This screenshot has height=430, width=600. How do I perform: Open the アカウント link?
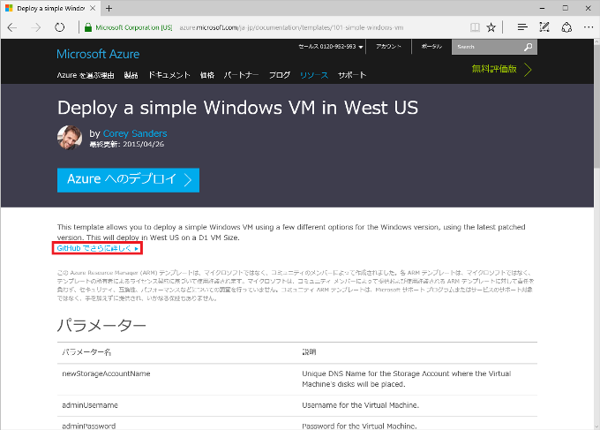pyautogui.click(x=388, y=46)
